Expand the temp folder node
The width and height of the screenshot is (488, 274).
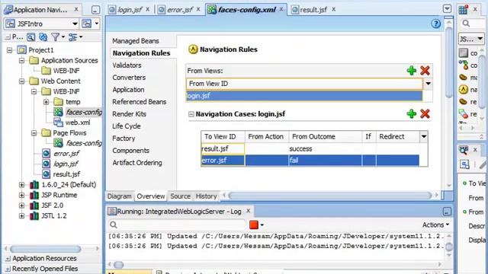coord(46,101)
